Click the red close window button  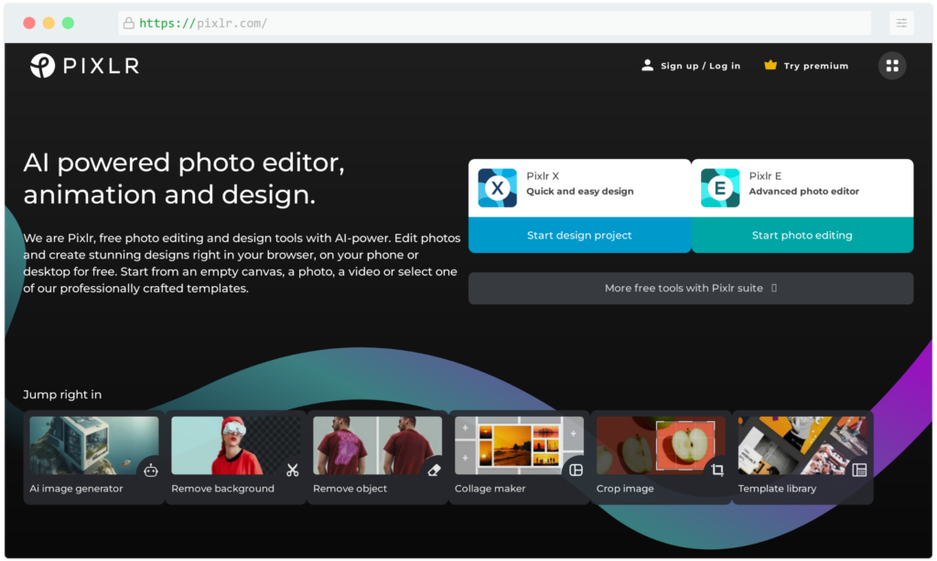coord(29,23)
